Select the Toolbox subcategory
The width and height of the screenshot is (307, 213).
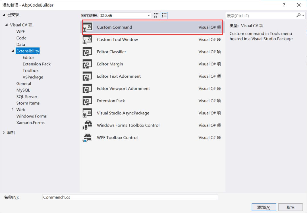[30, 71]
